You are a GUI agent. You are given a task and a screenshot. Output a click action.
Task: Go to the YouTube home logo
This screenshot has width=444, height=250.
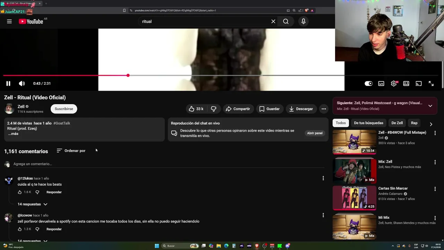coord(31,22)
